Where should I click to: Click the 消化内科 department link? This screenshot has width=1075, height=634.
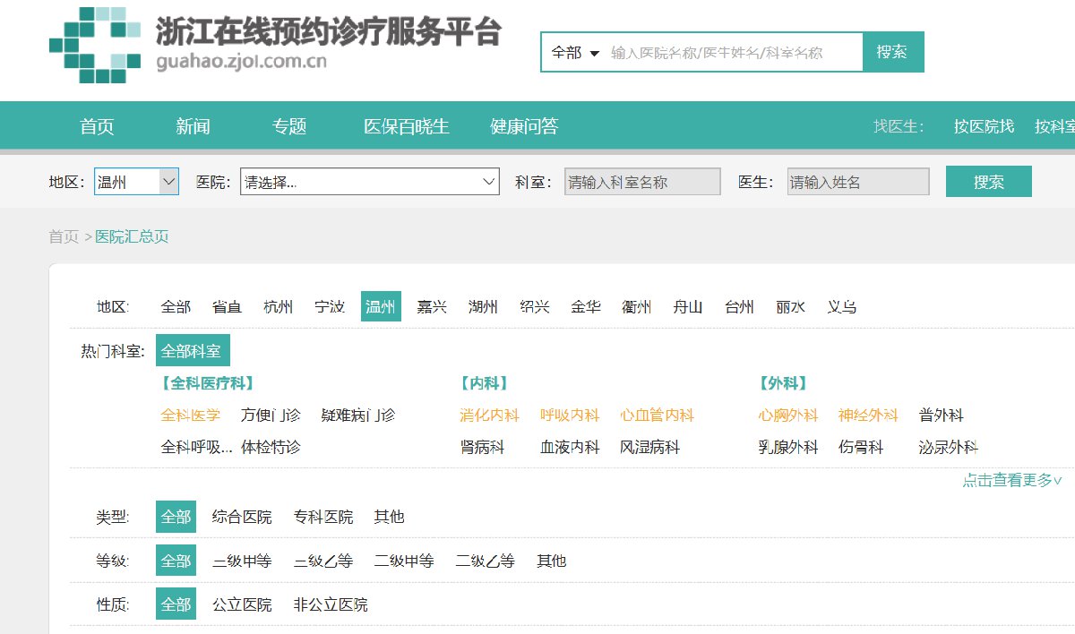coord(489,416)
